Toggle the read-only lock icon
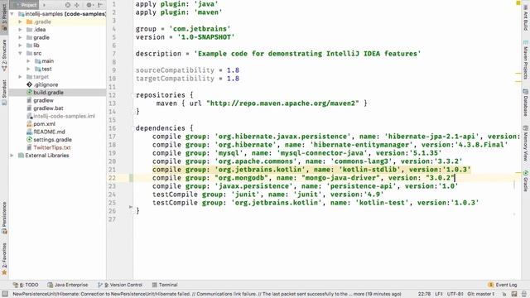The image size is (530, 298). 504,294
